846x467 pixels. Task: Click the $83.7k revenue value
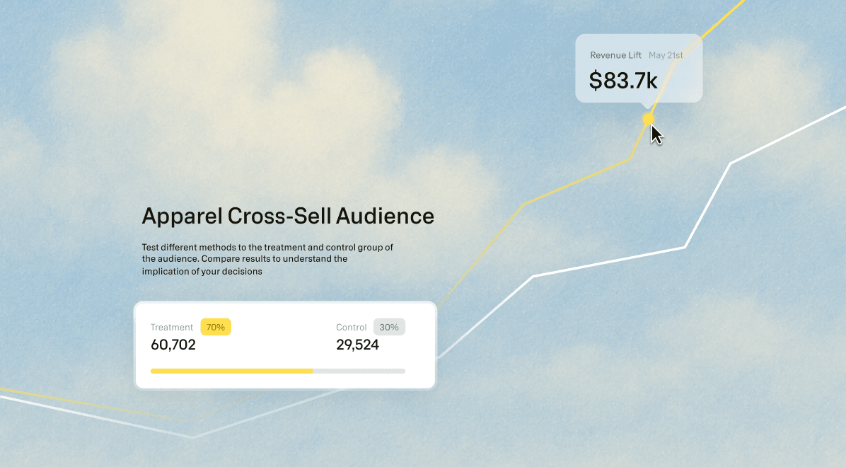623,81
